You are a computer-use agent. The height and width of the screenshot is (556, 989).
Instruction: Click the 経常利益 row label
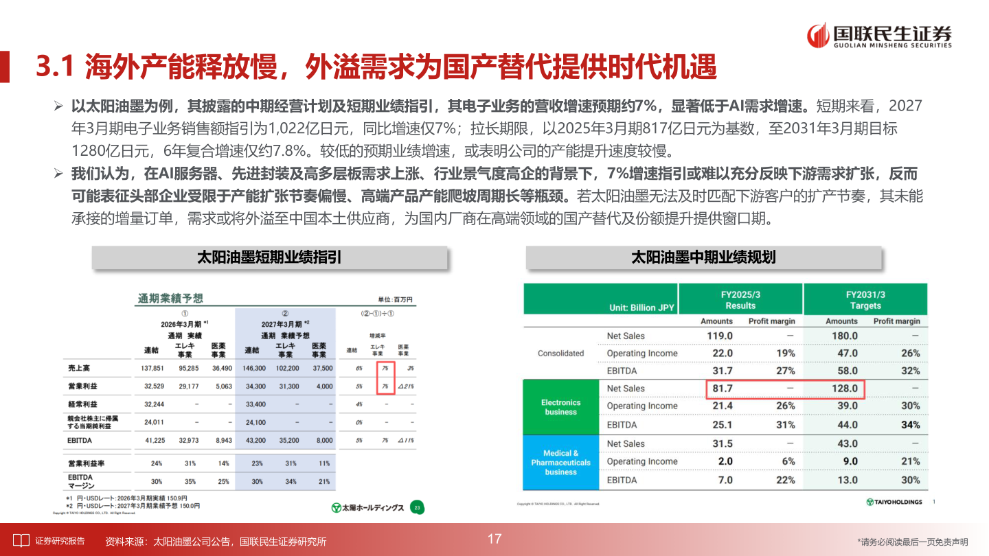pos(83,404)
